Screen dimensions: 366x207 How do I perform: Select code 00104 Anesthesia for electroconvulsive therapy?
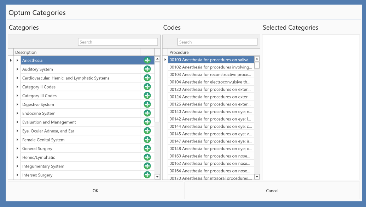pyautogui.click(x=211, y=82)
